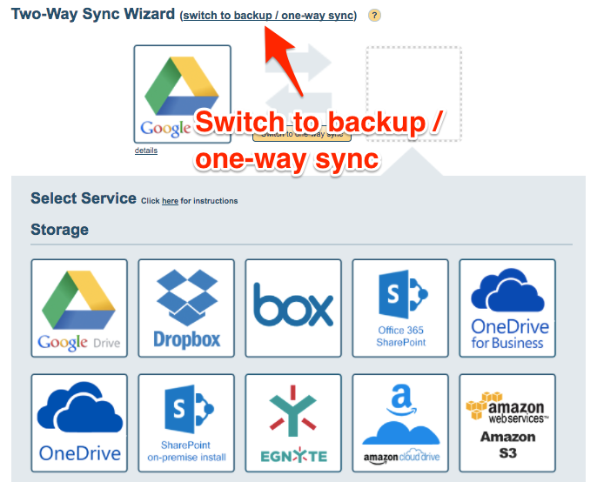
Task: Open switch to backup / one-way sync link
Action: [x=268, y=16]
